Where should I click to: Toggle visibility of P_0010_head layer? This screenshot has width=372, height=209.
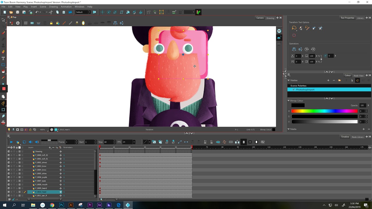click(x=9, y=192)
